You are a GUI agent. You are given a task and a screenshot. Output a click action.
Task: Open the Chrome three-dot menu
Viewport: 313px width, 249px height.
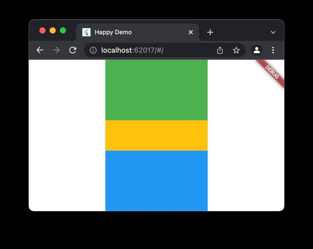[x=273, y=50]
